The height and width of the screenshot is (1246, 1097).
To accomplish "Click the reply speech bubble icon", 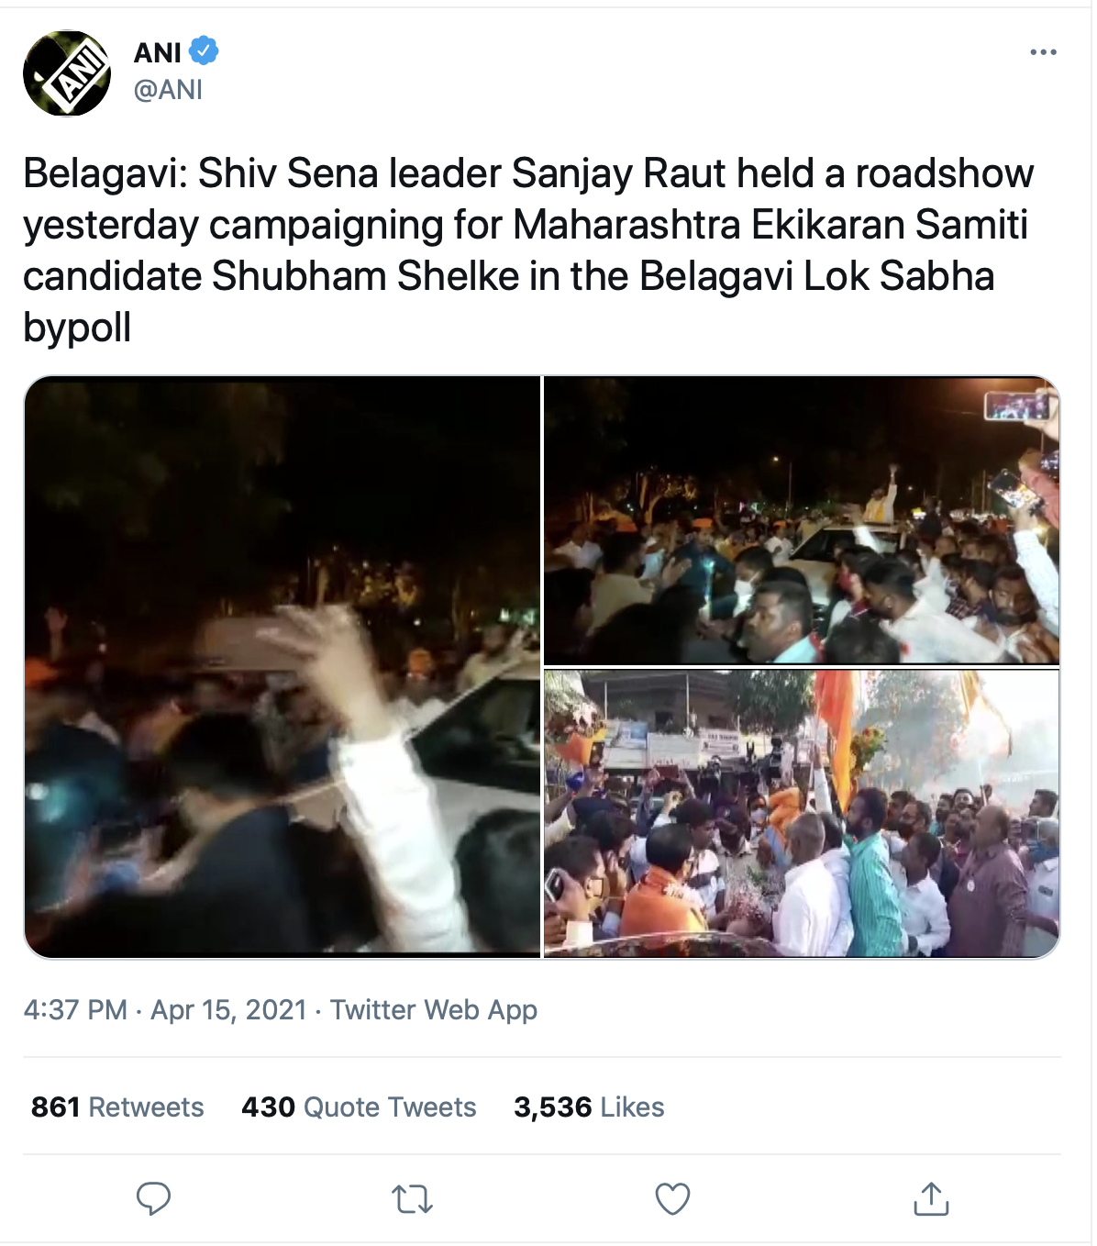I will tap(153, 1198).
